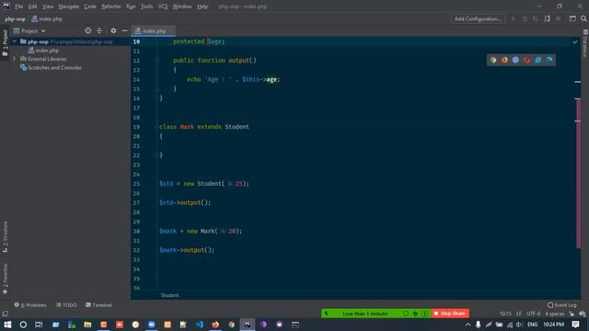Screen dimensions: 589x331
Task: Open in Chrome browser icon in editor
Action: click(493, 60)
